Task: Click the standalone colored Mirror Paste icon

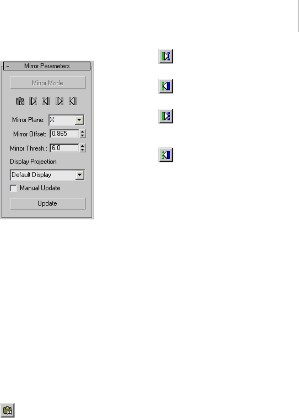Action: pos(7,410)
